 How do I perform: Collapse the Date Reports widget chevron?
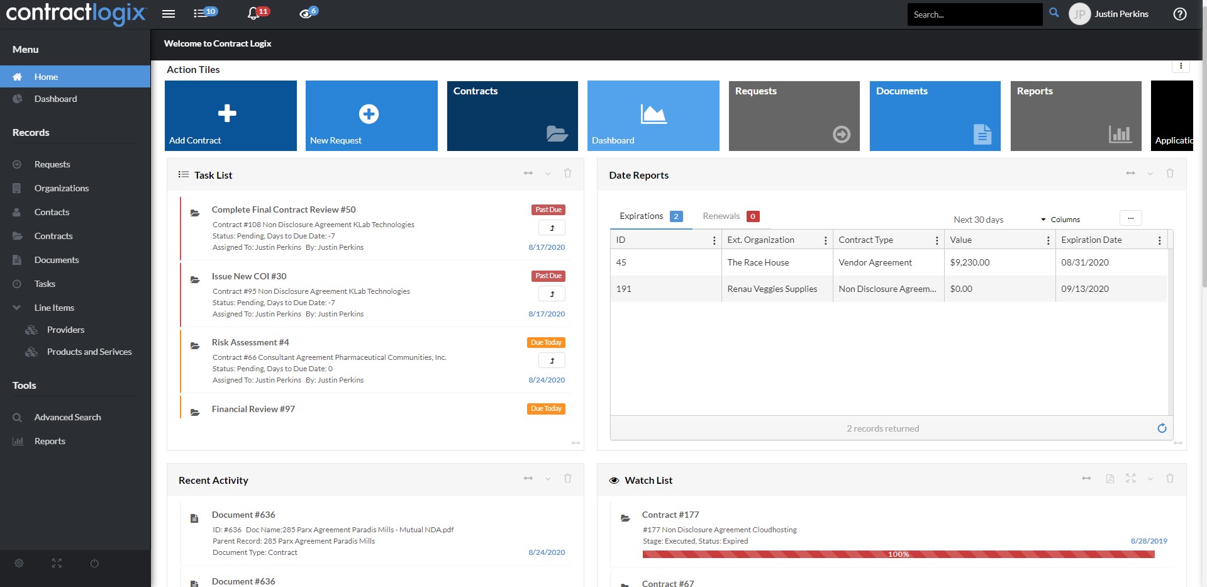pos(1150,174)
